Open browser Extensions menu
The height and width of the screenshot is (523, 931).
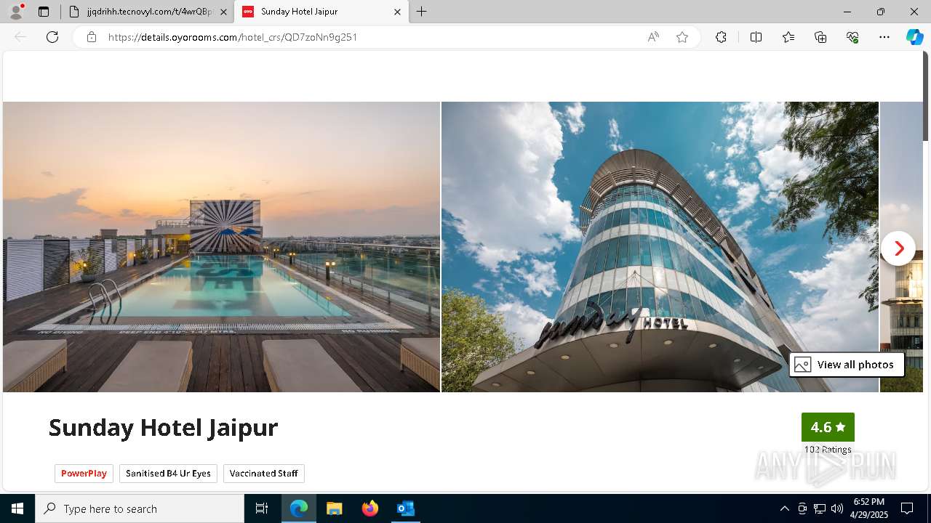[721, 37]
